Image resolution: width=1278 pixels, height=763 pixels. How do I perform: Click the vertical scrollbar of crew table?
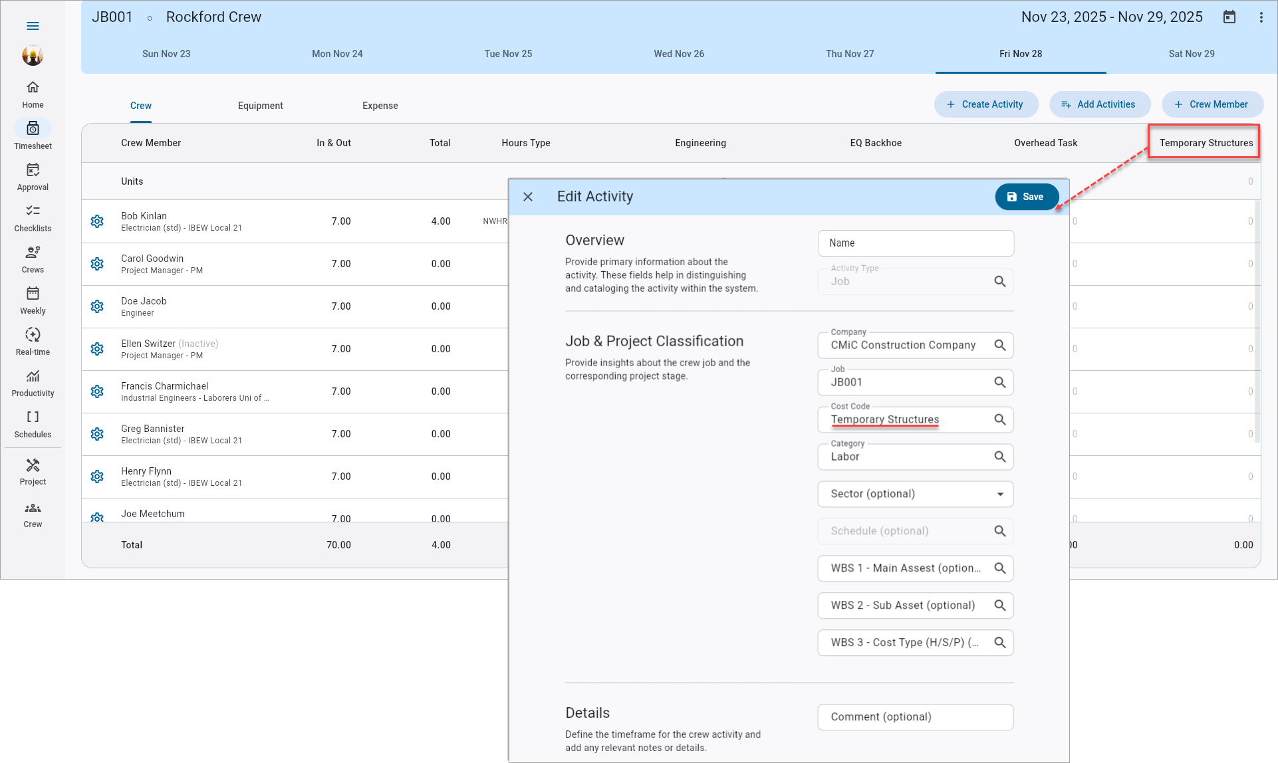point(1257,322)
